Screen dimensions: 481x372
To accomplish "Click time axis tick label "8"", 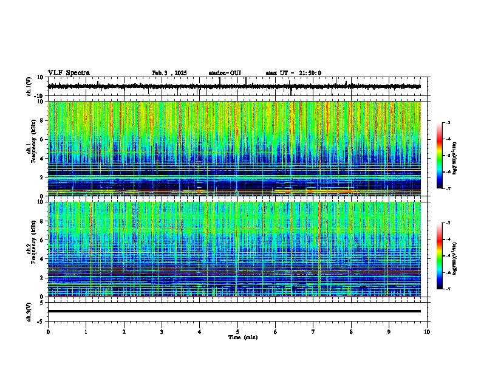I will pos(351,332).
